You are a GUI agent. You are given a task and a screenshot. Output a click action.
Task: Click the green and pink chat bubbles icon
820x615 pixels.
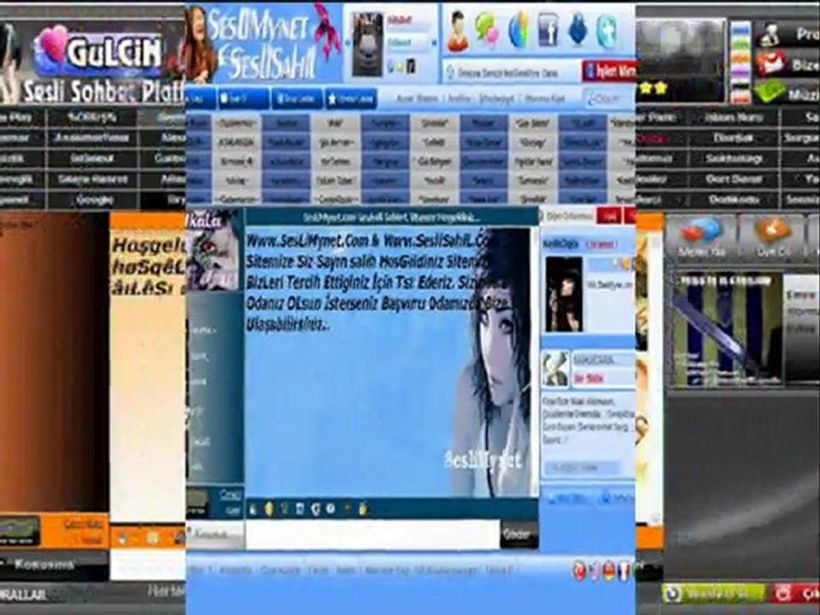click(x=486, y=31)
